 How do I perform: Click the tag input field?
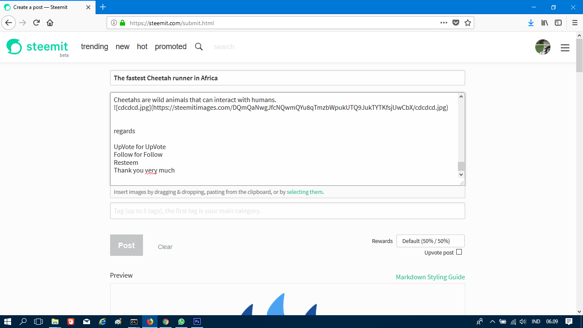(x=288, y=211)
